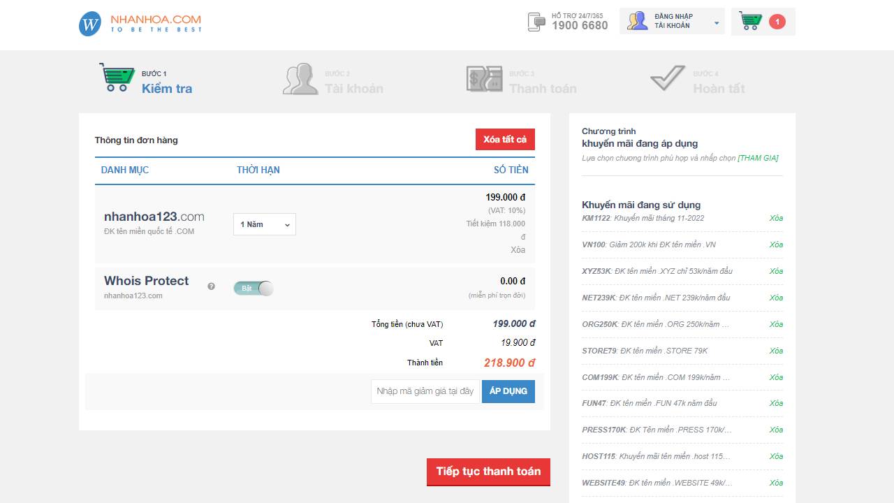Image resolution: width=894 pixels, height=503 pixels.
Task: Click the SỐ TIỀN column header
Action: pos(511,170)
